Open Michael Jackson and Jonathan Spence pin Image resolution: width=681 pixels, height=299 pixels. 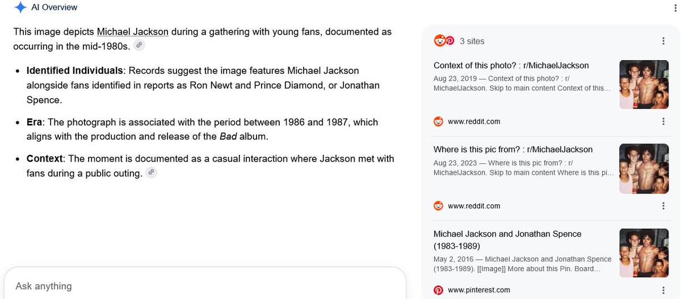(x=507, y=239)
